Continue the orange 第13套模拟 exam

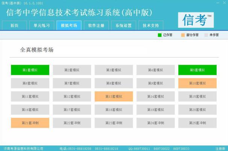pyautogui.click(x=114, y=97)
